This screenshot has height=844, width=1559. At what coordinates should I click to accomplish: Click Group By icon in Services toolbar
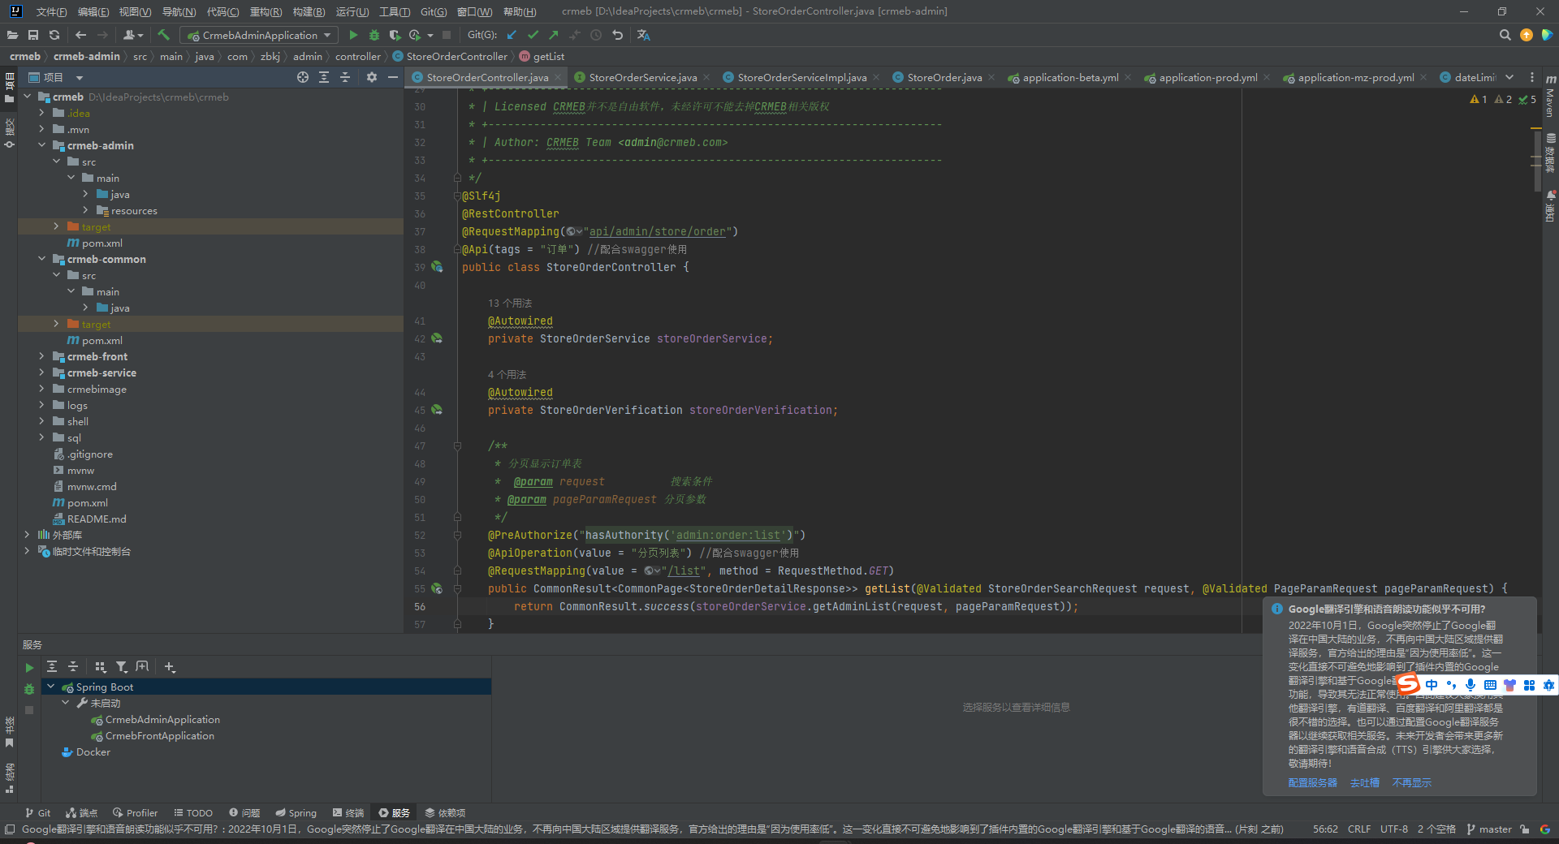[101, 667]
